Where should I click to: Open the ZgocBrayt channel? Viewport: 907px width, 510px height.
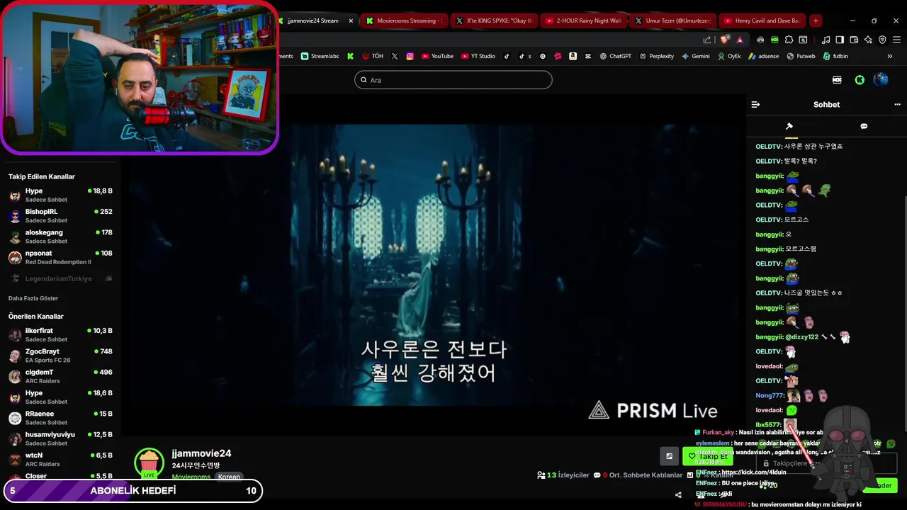60,356
